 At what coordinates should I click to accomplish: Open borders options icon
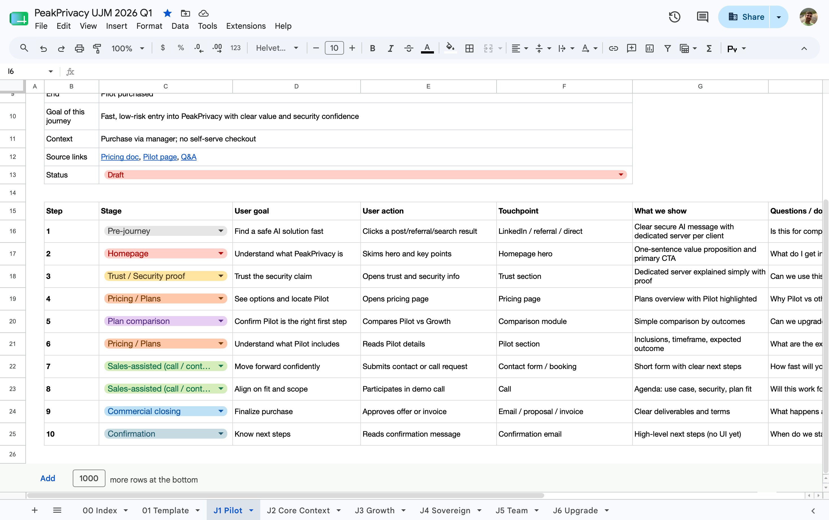point(469,48)
